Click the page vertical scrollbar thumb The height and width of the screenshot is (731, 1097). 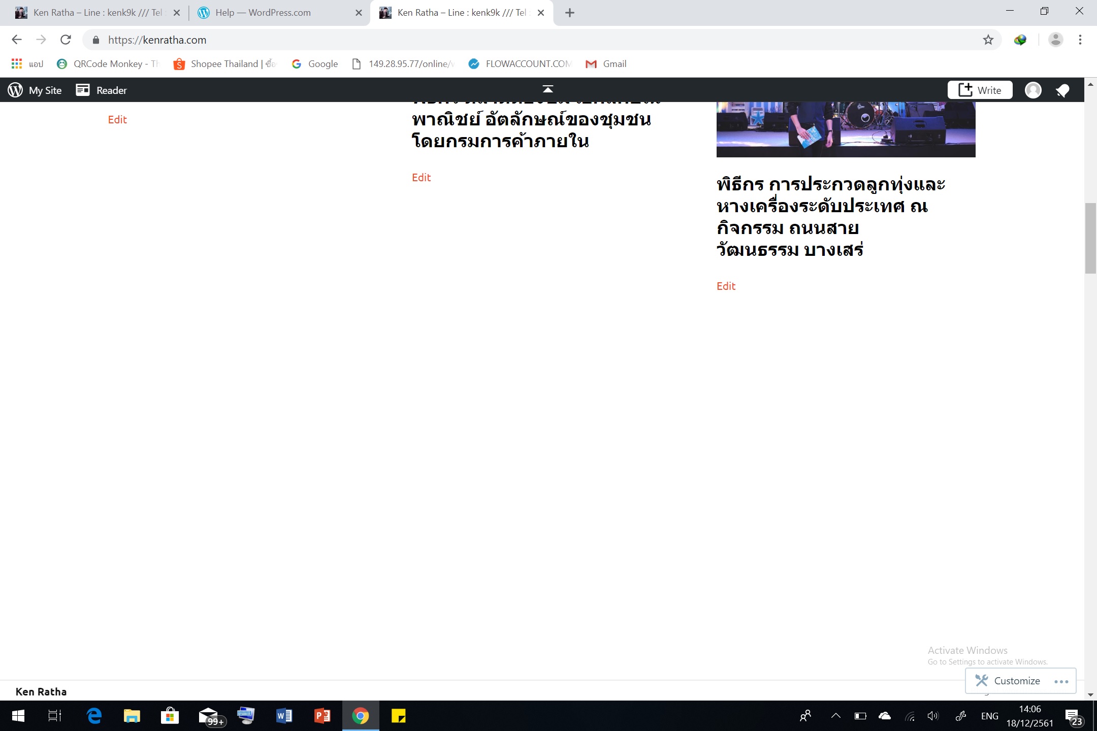(x=1090, y=239)
